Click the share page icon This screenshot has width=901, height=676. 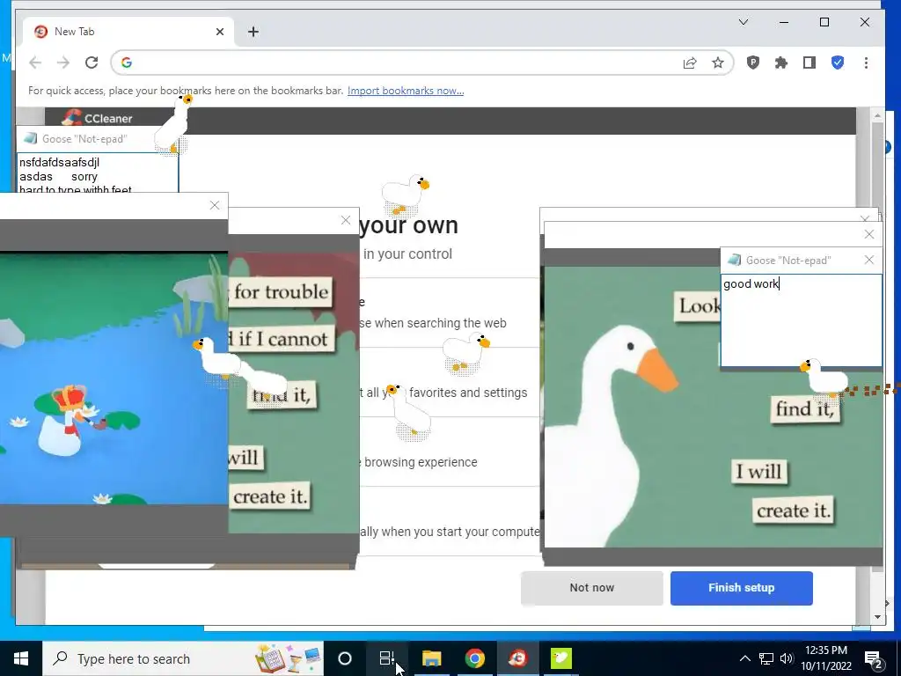click(690, 62)
